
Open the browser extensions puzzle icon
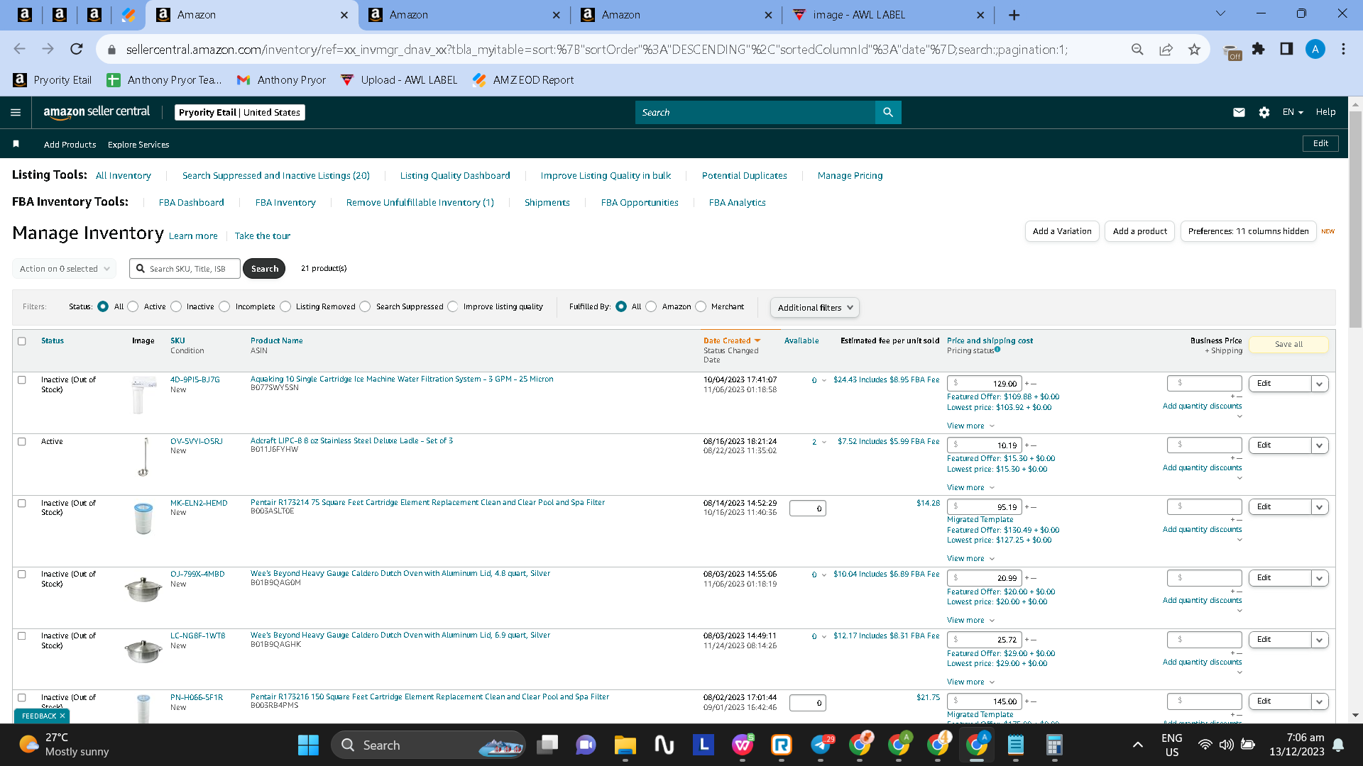pos(1258,49)
